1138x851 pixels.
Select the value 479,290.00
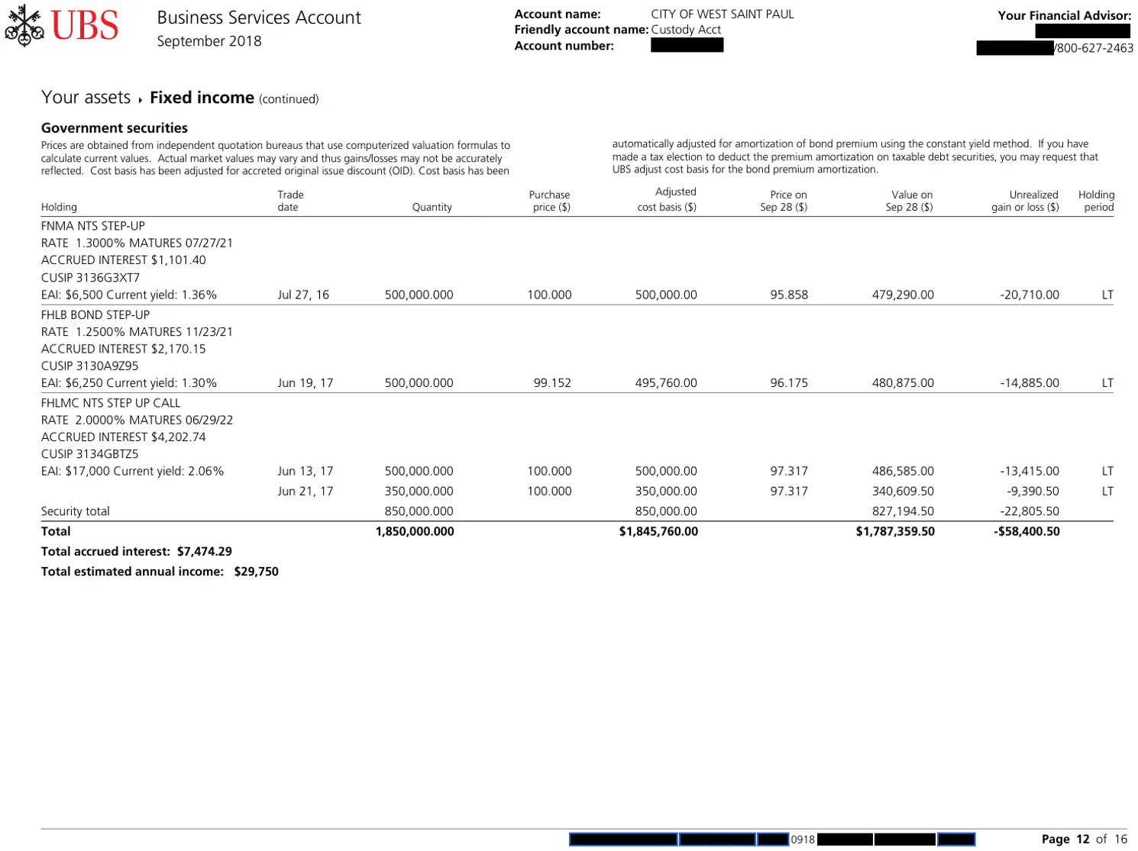(x=903, y=295)
